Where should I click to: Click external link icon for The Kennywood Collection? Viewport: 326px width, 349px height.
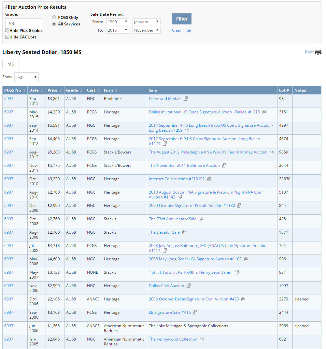pos(202,339)
